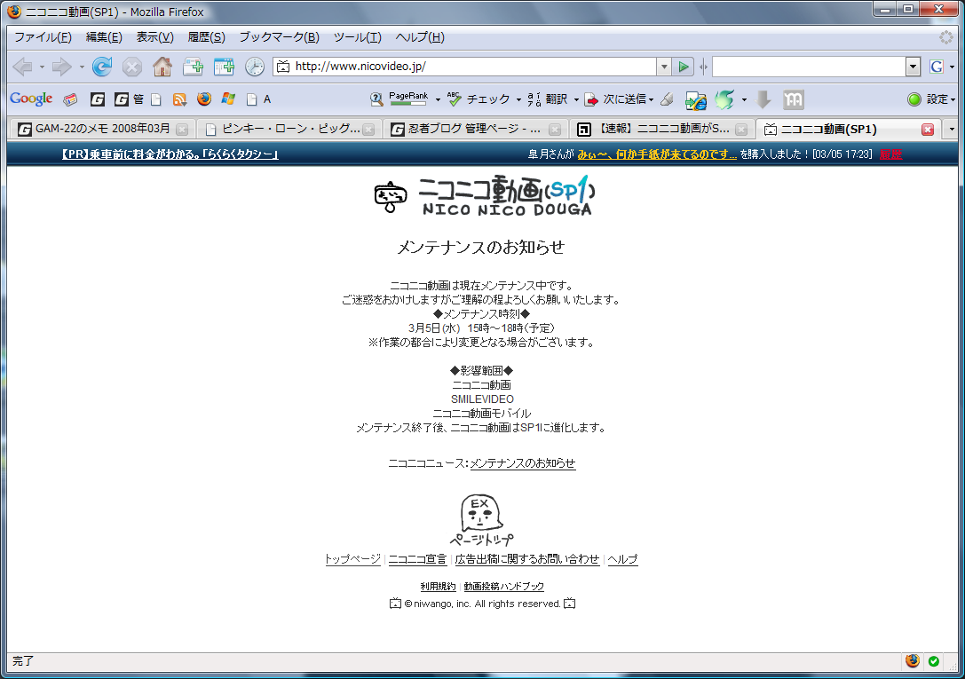This screenshot has height=679, width=965.
Task: Open the メンテナンスのお知らせ news link
Action: [x=523, y=463]
